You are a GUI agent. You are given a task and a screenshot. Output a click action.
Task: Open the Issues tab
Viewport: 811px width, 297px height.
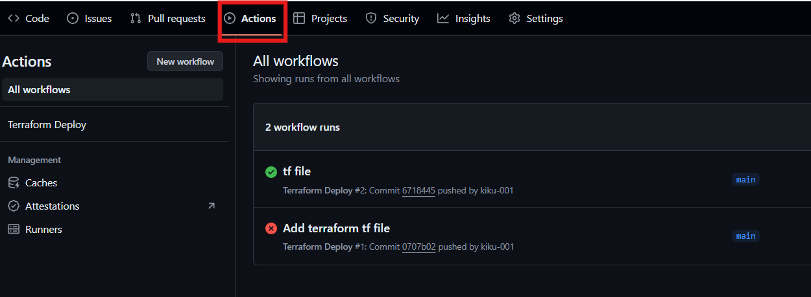coord(90,19)
